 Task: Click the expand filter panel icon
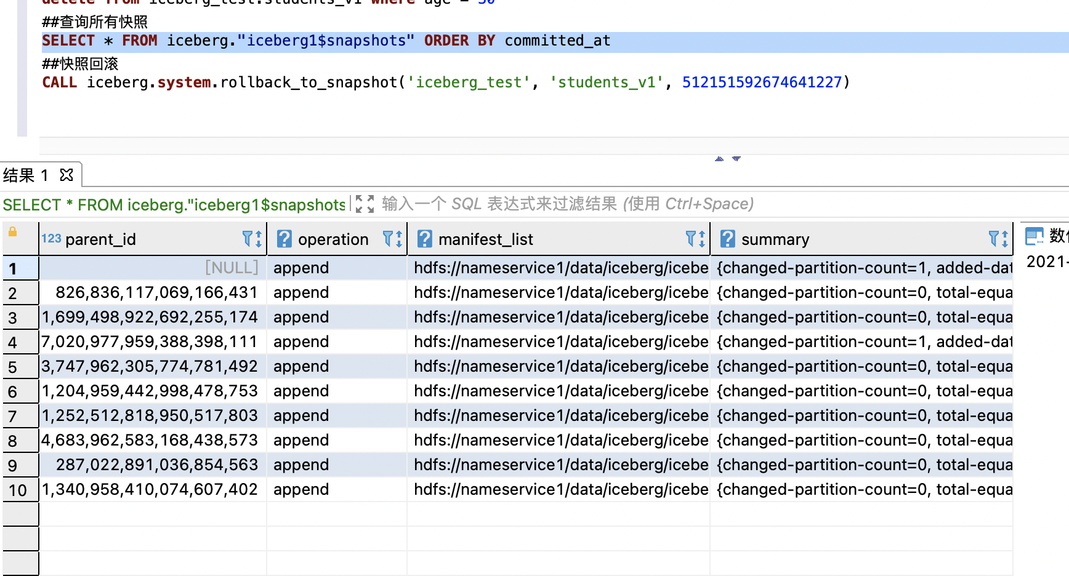(365, 204)
